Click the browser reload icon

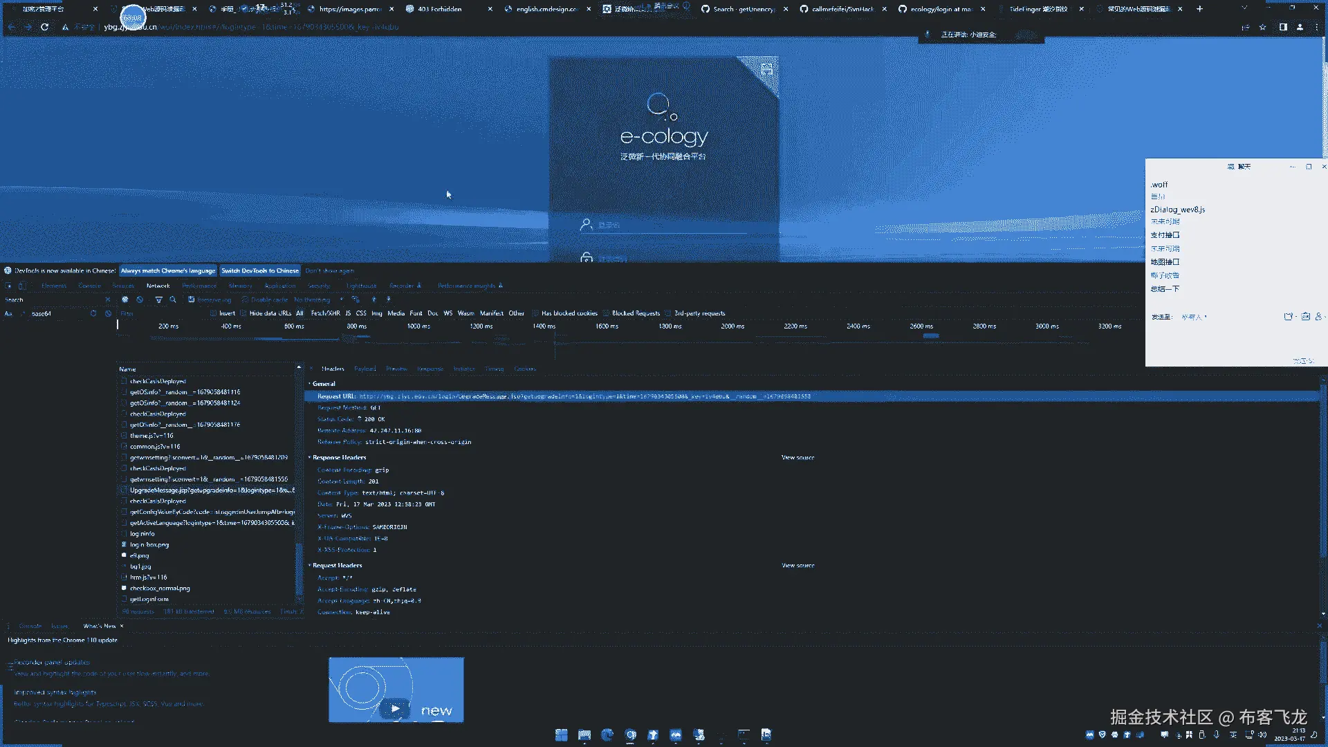(45, 27)
